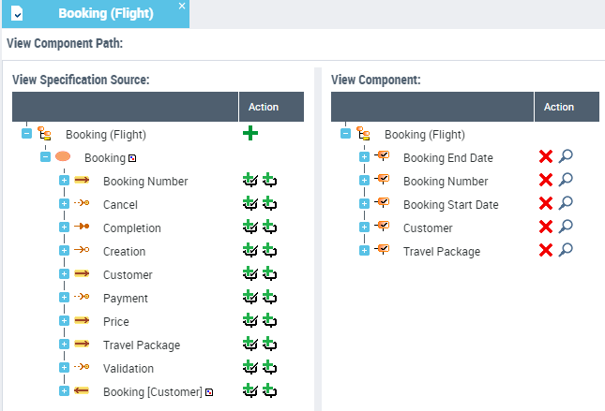
Task: Collapse the Booking node in source tree
Action: [45, 157]
